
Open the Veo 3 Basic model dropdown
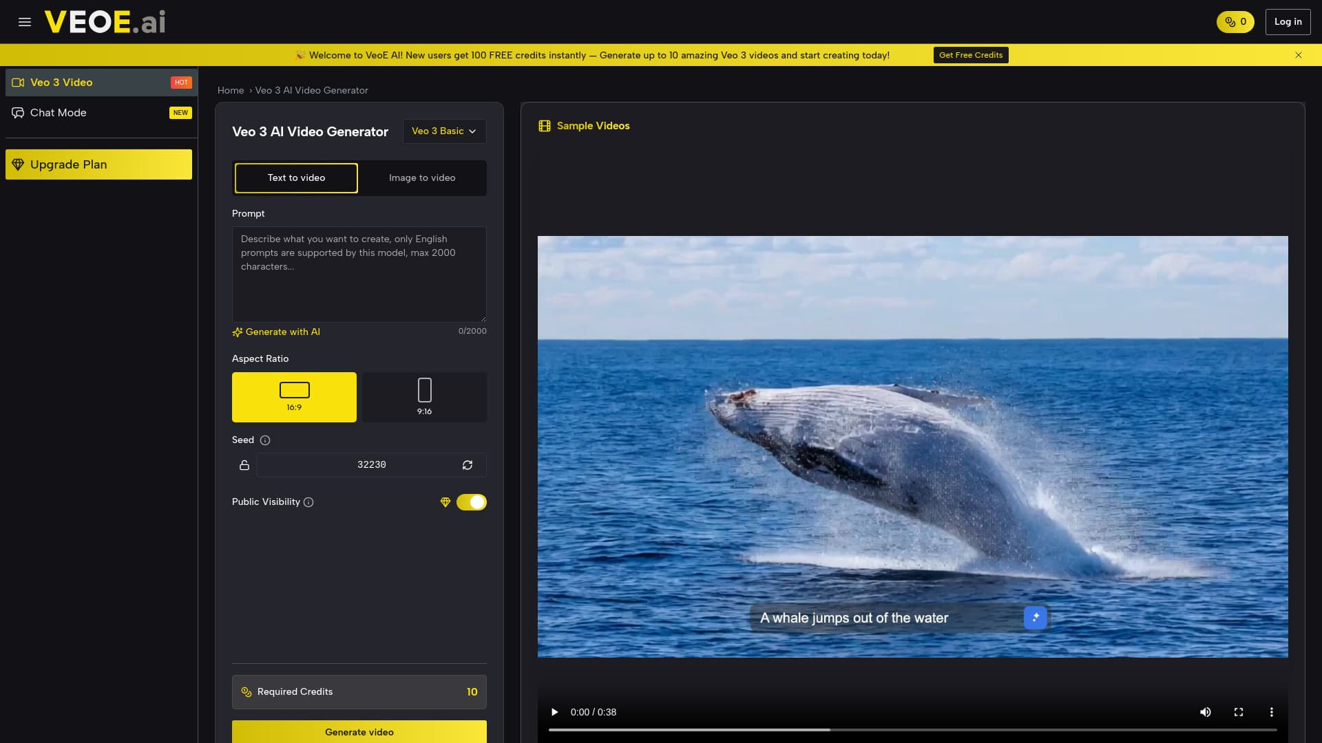(443, 131)
